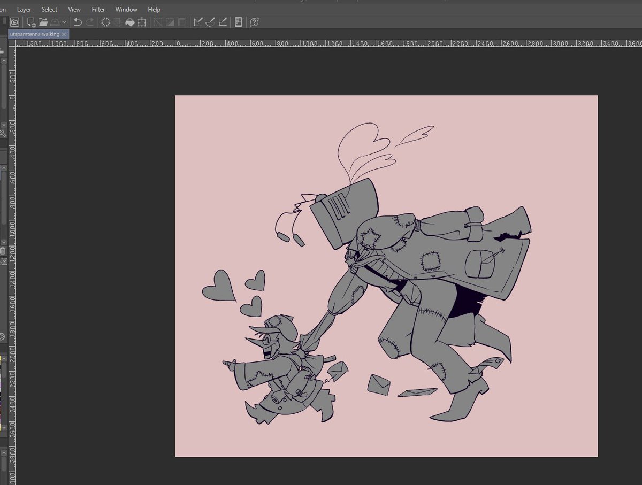Click the help support question mark icon
Image resolution: width=642 pixels, height=485 pixels.
(x=255, y=22)
